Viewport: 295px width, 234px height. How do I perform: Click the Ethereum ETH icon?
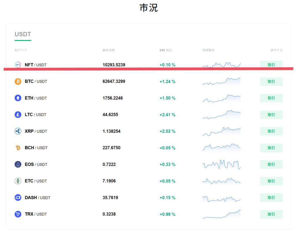[x=18, y=98]
